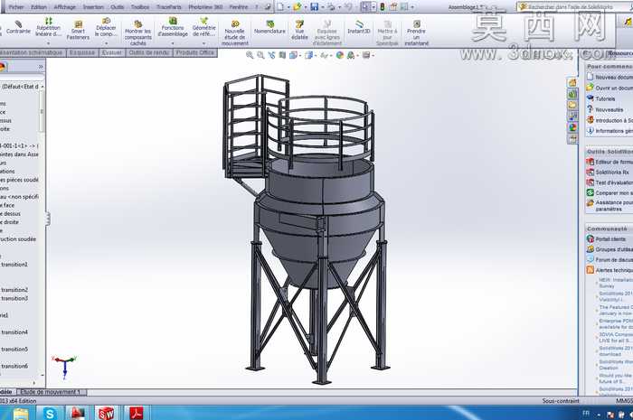
Task: Open the Fenêtre menu
Action: point(239,7)
